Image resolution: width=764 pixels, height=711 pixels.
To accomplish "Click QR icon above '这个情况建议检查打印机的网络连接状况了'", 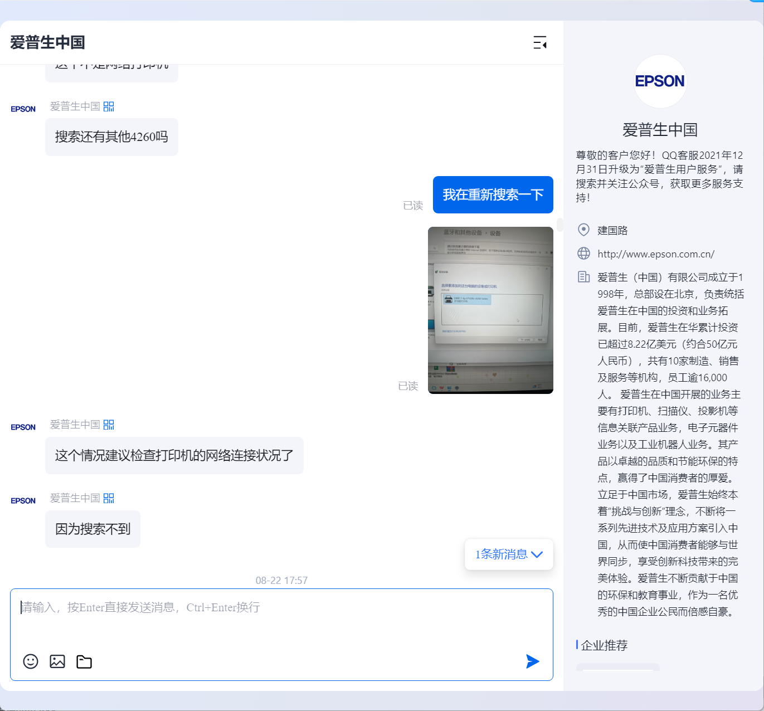I will pyautogui.click(x=109, y=425).
